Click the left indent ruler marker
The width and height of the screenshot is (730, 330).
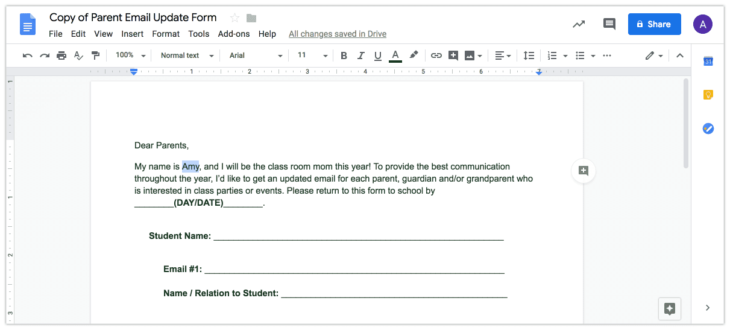[134, 72]
